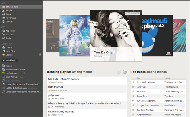This screenshot has height=117, width=190.
Task: Open Fela Kuti – Chop 'N' Quench playlist
Action: click(86, 80)
